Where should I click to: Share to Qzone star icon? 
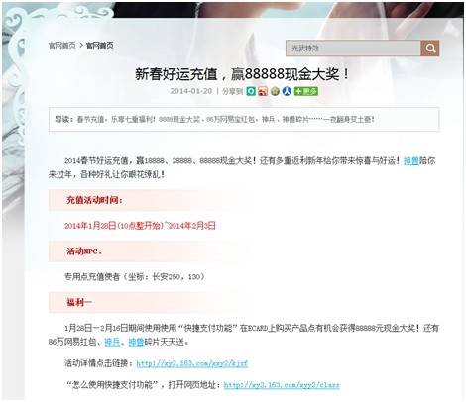[275, 91]
